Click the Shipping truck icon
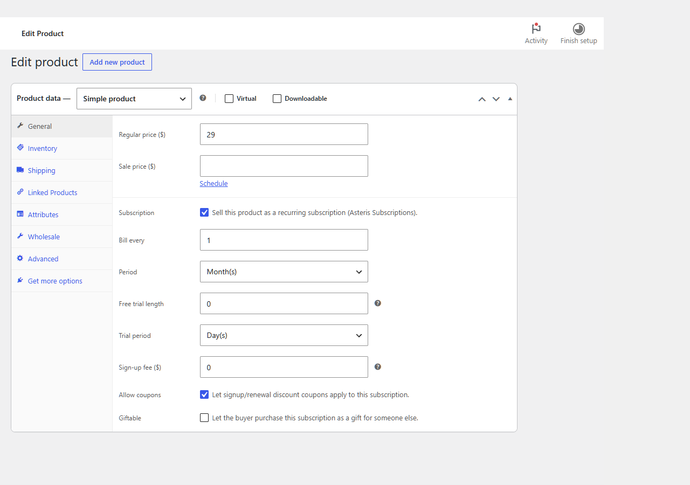 pos(20,170)
